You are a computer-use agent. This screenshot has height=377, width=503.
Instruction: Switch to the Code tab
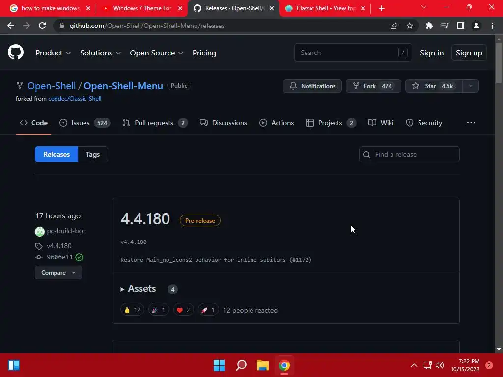pos(33,123)
